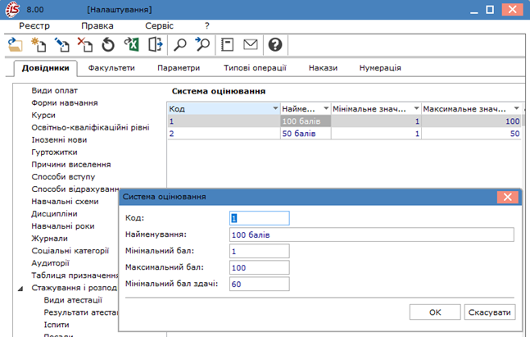
Task: Click the search magnifier icon
Action: [180, 44]
